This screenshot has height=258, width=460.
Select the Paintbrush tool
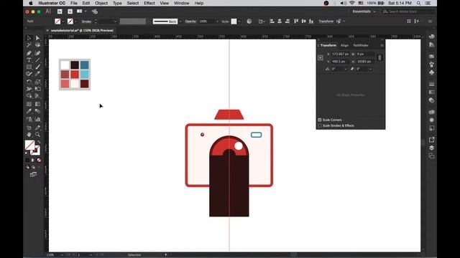pos(37,67)
